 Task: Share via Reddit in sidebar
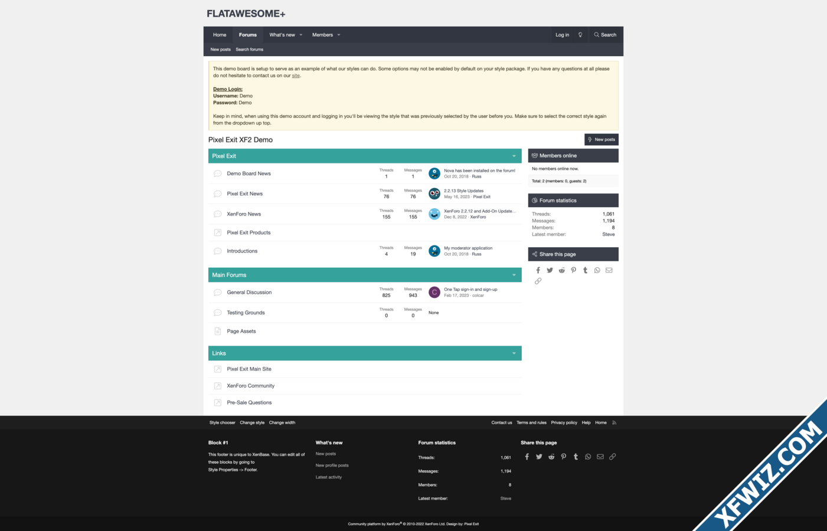[x=561, y=270]
